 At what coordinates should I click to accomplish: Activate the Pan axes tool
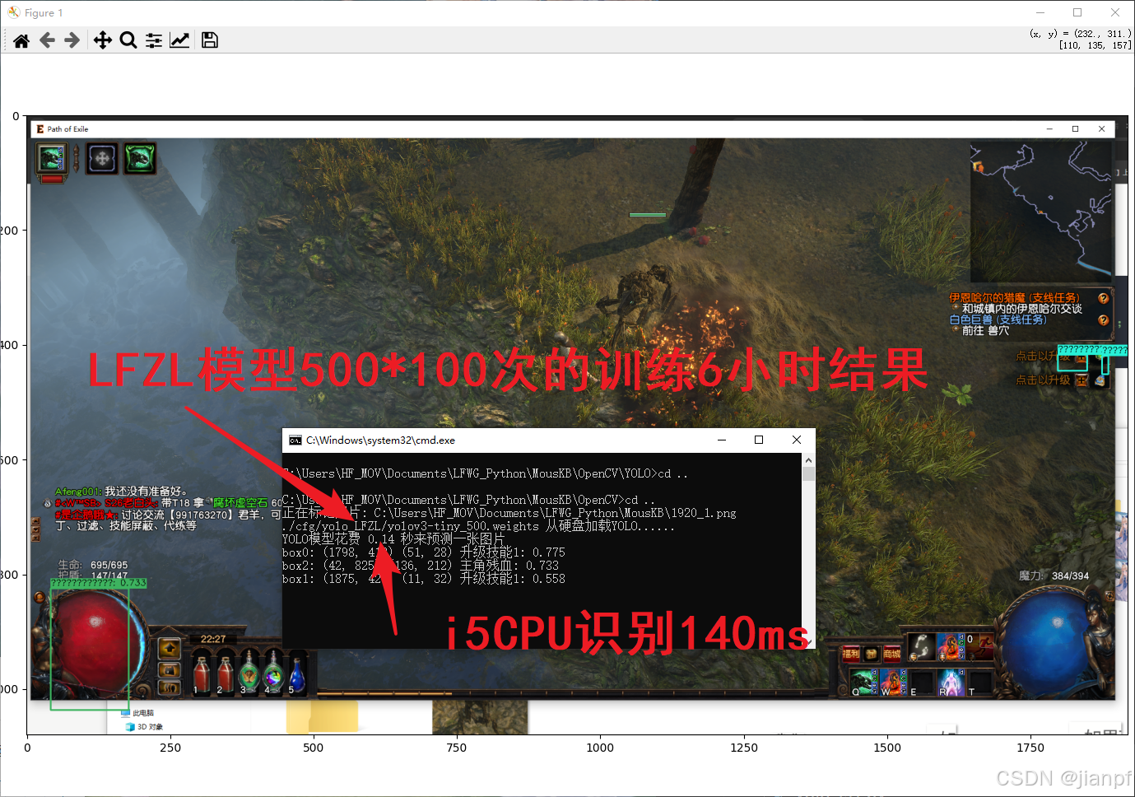coord(102,40)
